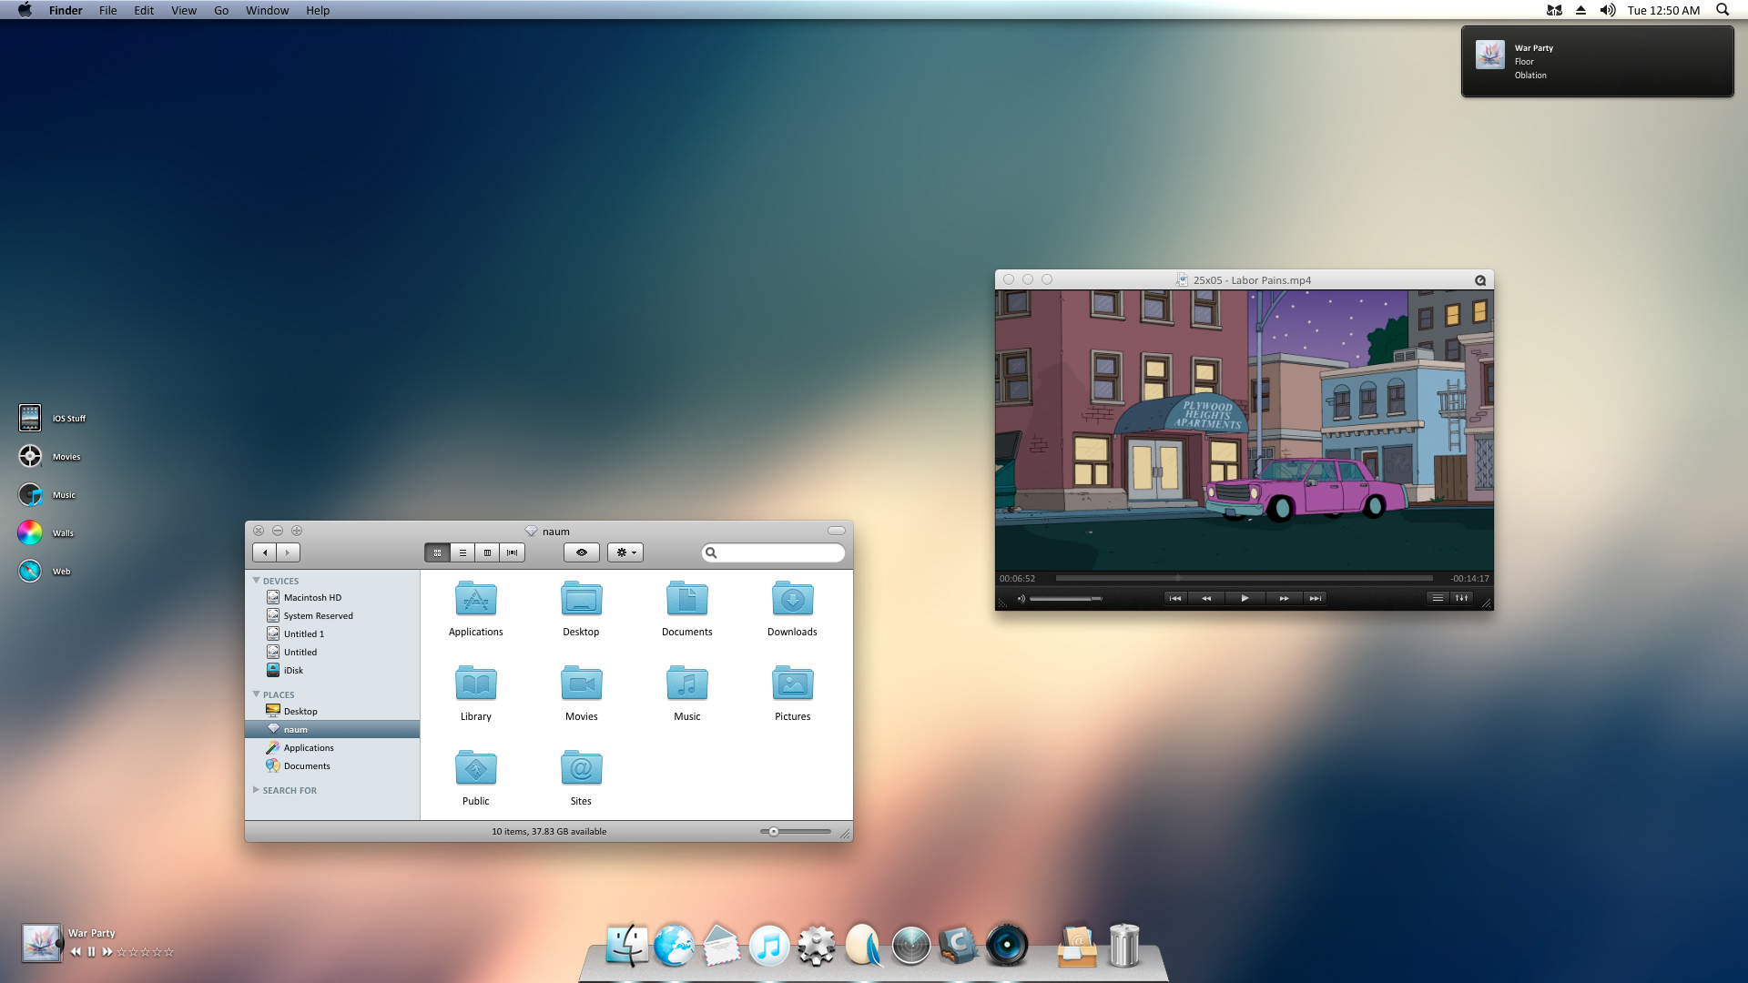Open the Window menu

tap(267, 10)
